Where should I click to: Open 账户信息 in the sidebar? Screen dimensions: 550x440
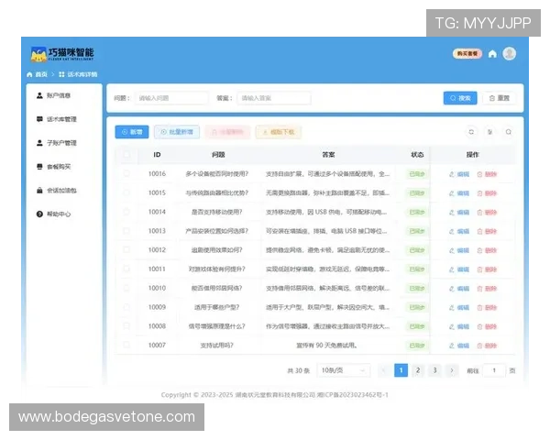(x=54, y=95)
